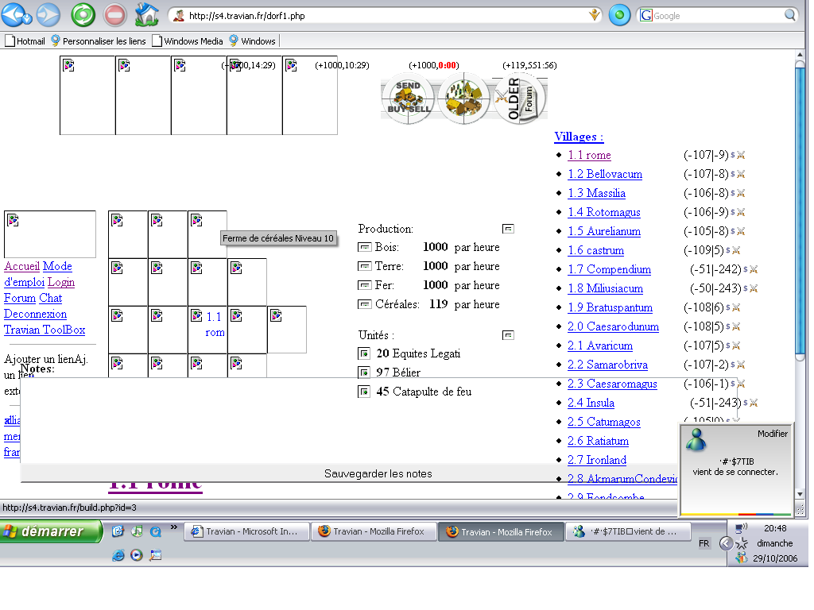Collapse the Unités section toggle

[508, 335]
